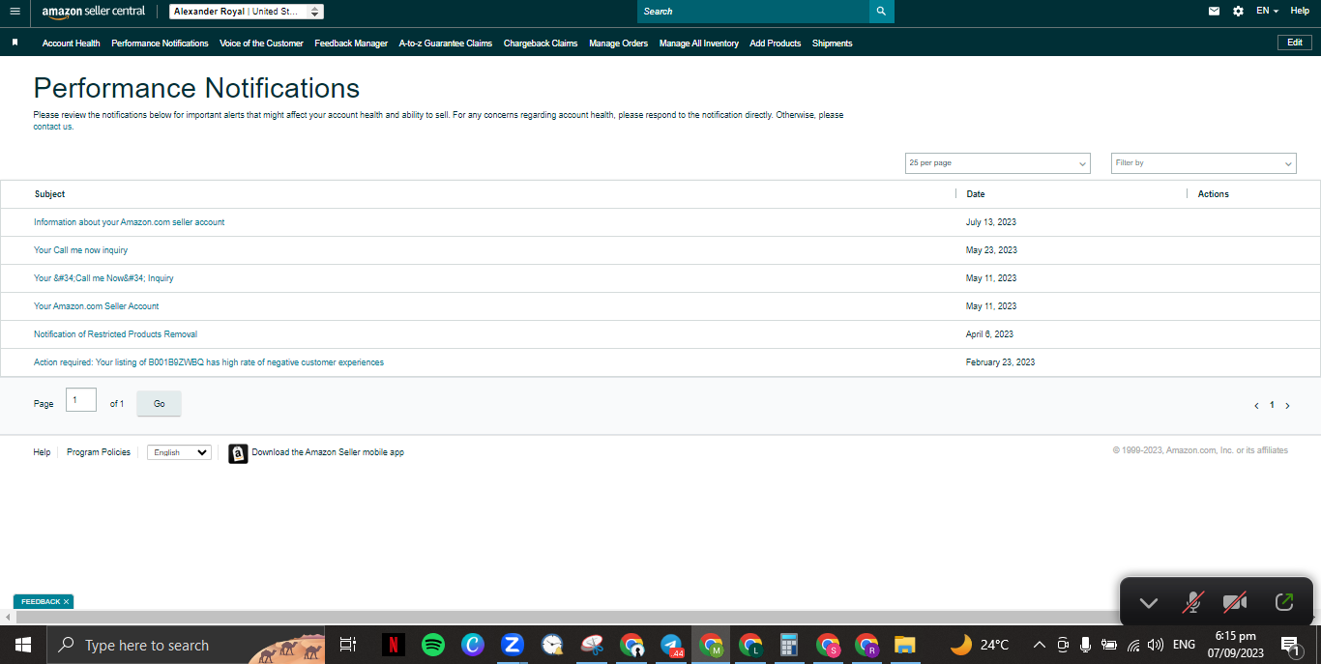Click the search magnifier button
The width and height of the screenshot is (1321, 664).
coord(881,12)
